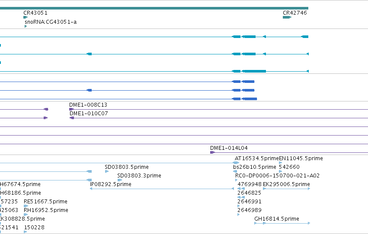368x234 pixels.
Task: Click the AT16534.5prime EST label
Action: [257, 158]
